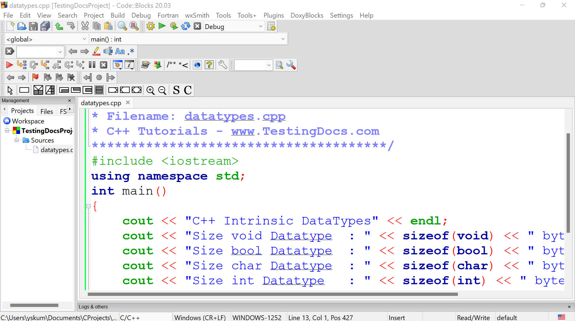Toggle highlight occurrences with the pencil icon
This screenshot has width=575, height=321.
pos(96,51)
